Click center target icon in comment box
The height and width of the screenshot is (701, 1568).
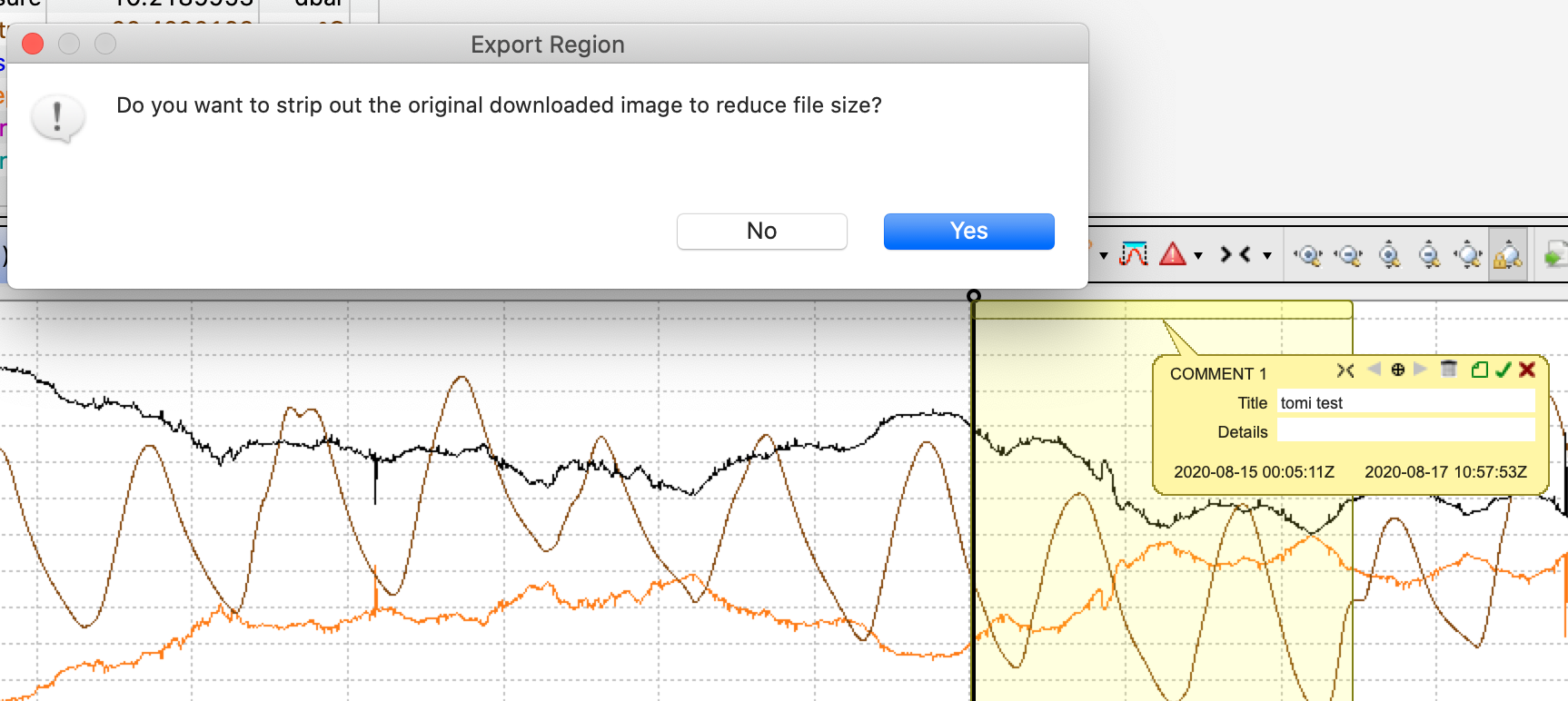1398,370
